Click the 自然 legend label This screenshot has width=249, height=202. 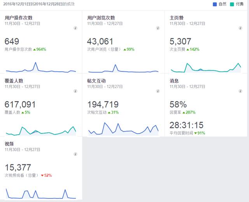(222, 4)
